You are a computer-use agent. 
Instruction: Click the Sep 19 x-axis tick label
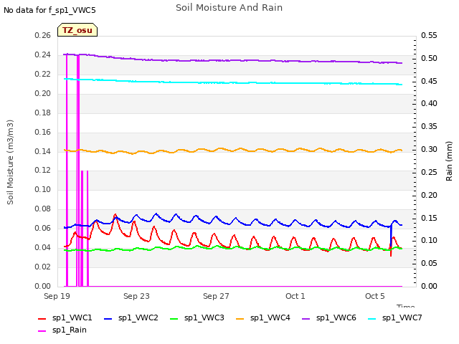point(57,296)
